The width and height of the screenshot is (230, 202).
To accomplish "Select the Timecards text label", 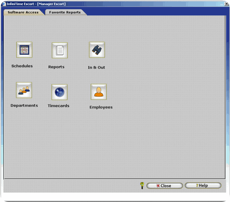I will pos(58,106).
